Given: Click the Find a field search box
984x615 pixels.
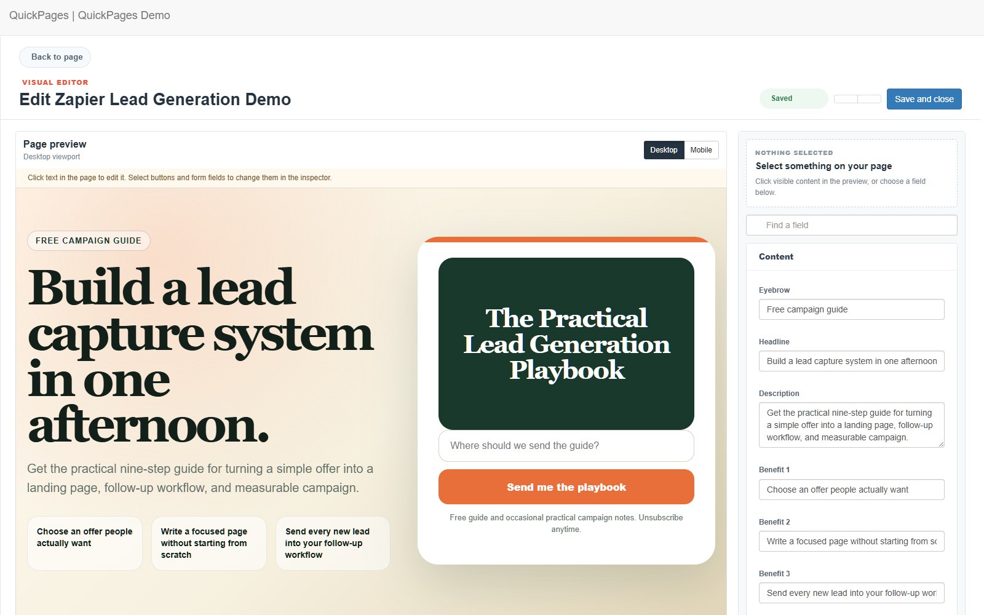Looking at the screenshot, I should click(851, 225).
